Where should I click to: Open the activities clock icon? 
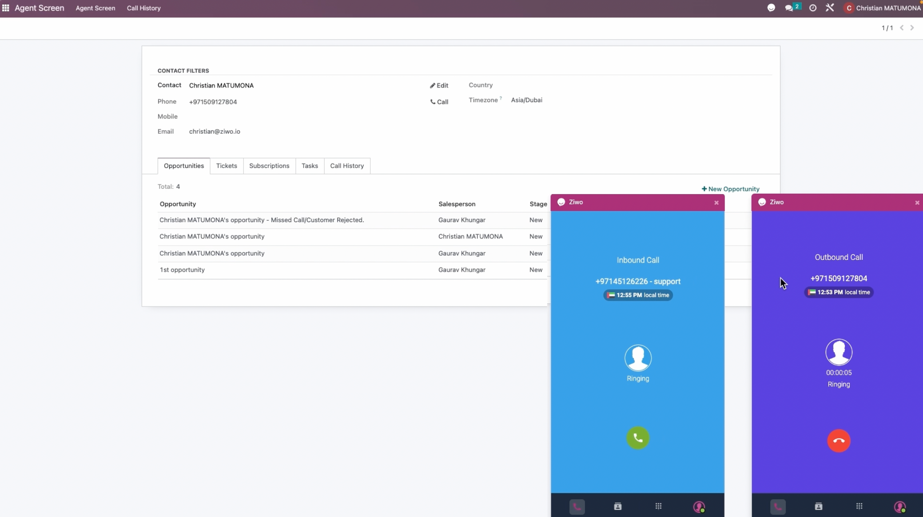813,8
